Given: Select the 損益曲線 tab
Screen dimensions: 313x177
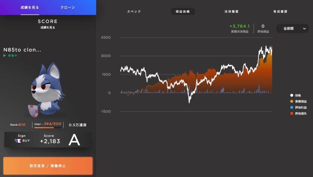Looking at the screenshot, I should pos(182,12).
